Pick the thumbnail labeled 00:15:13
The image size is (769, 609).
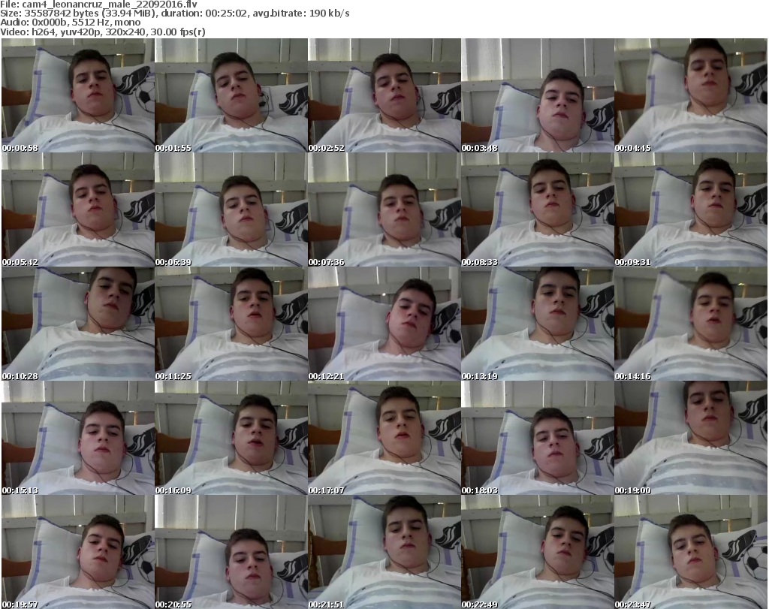click(78, 439)
